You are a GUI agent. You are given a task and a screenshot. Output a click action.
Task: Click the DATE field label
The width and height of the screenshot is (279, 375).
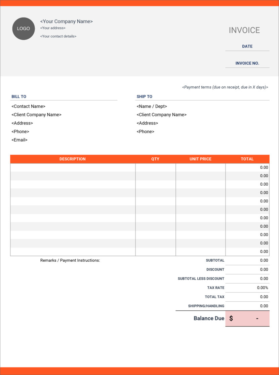coord(247,46)
